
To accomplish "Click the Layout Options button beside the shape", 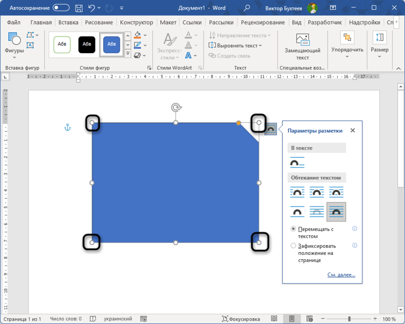I will 271,129.
